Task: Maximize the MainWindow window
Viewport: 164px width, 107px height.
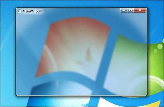Action: (x=130, y=10)
